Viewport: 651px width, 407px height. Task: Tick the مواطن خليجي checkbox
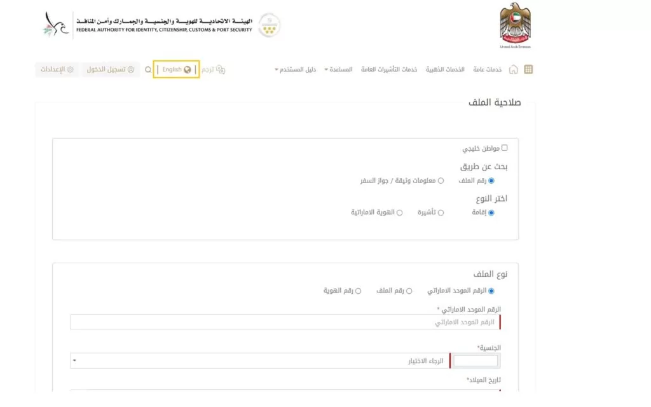[x=505, y=148]
